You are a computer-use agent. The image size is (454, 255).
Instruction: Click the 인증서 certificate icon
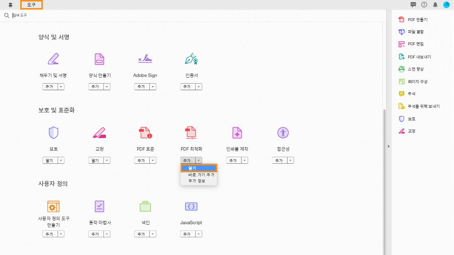point(191,59)
